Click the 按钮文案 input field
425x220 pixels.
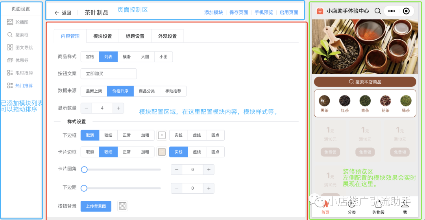click(x=109, y=73)
